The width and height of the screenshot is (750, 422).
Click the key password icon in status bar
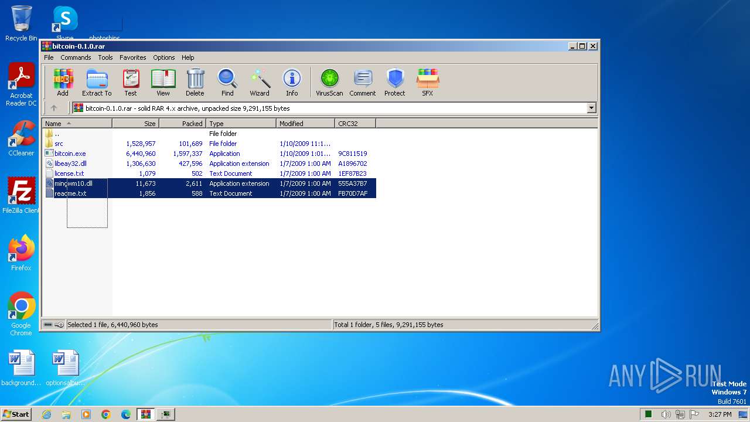click(59, 325)
